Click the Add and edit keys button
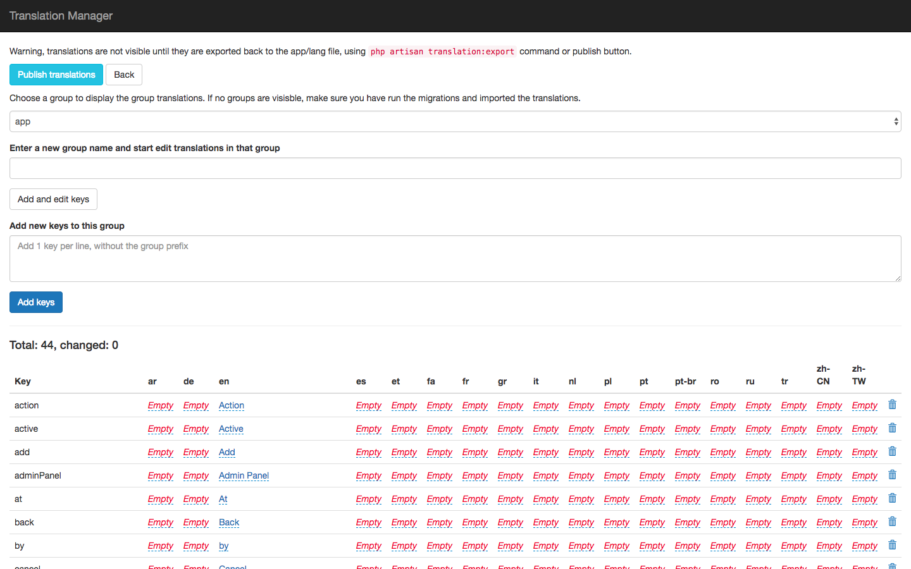This screenshot has width=911, height=569. (x=53, y=199)
